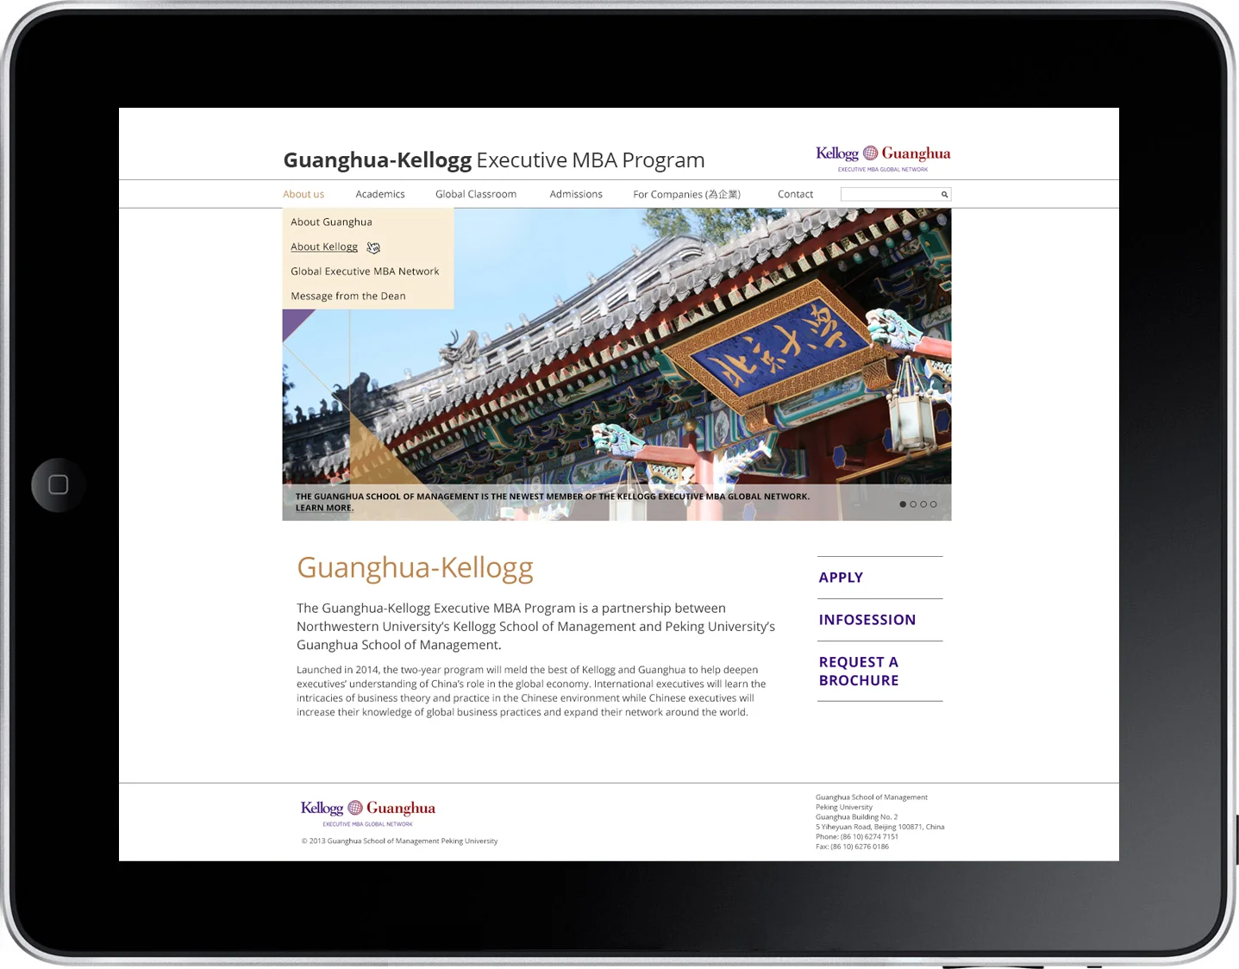Open the INFOSESSION link
This screenshot has height=969, width=1239.
pyautogui.click(x=867, y=620)
